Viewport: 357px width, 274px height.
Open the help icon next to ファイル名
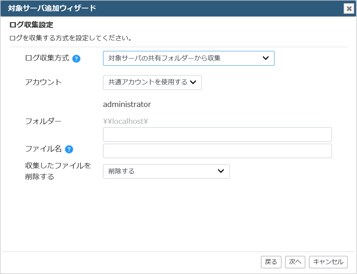pyautogui.click(x=69, y=149)
